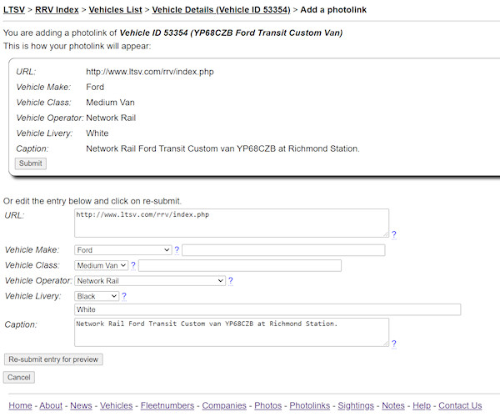Click the Caption text area
The width and height of the screenshot is (500, 417).
pos(231,331)
